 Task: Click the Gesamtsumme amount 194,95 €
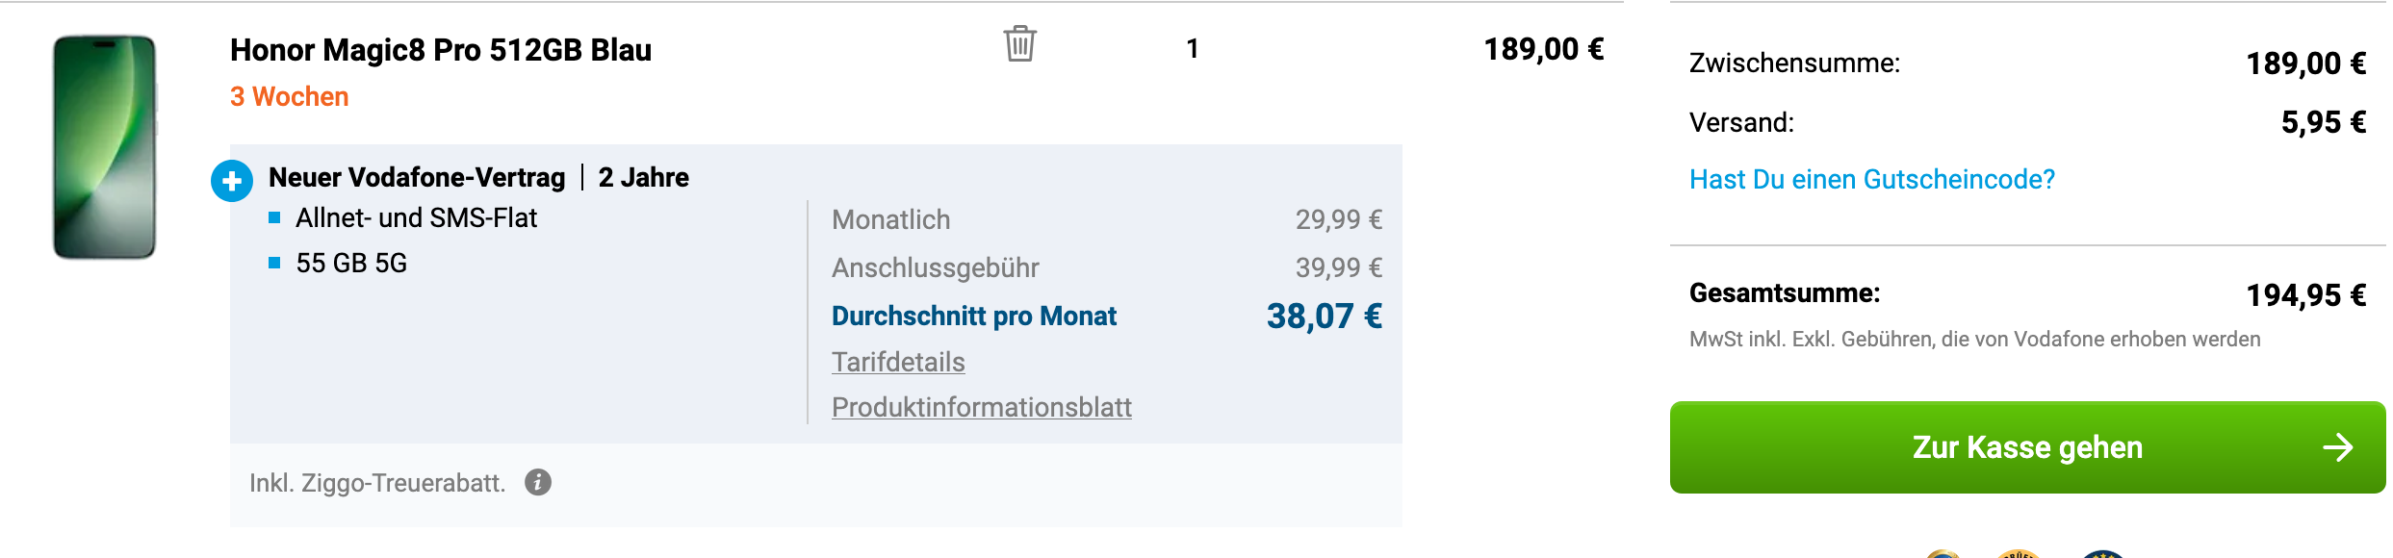(x=2305, y=295)
